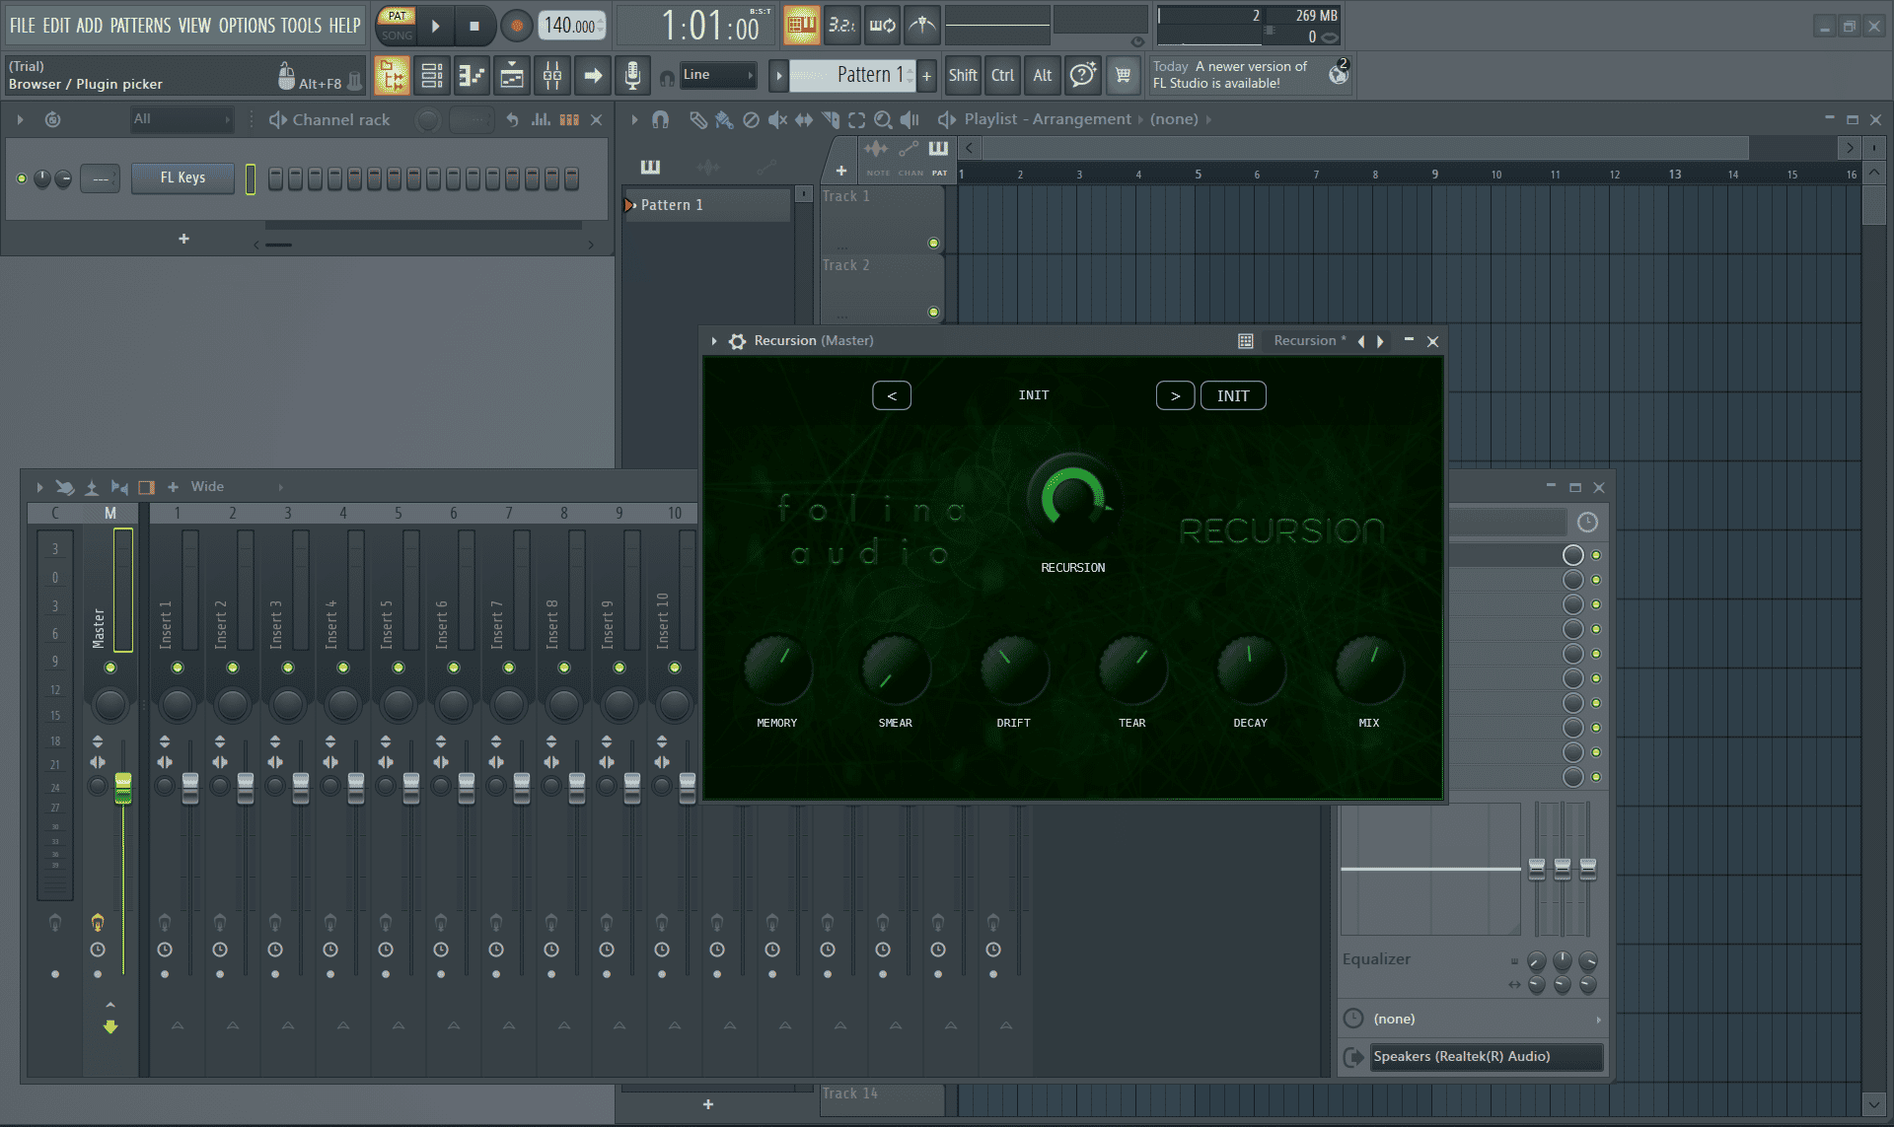Toggle the metronome icon
1894x1127 pixels.
pyautogui.click(x=921, y=26)
